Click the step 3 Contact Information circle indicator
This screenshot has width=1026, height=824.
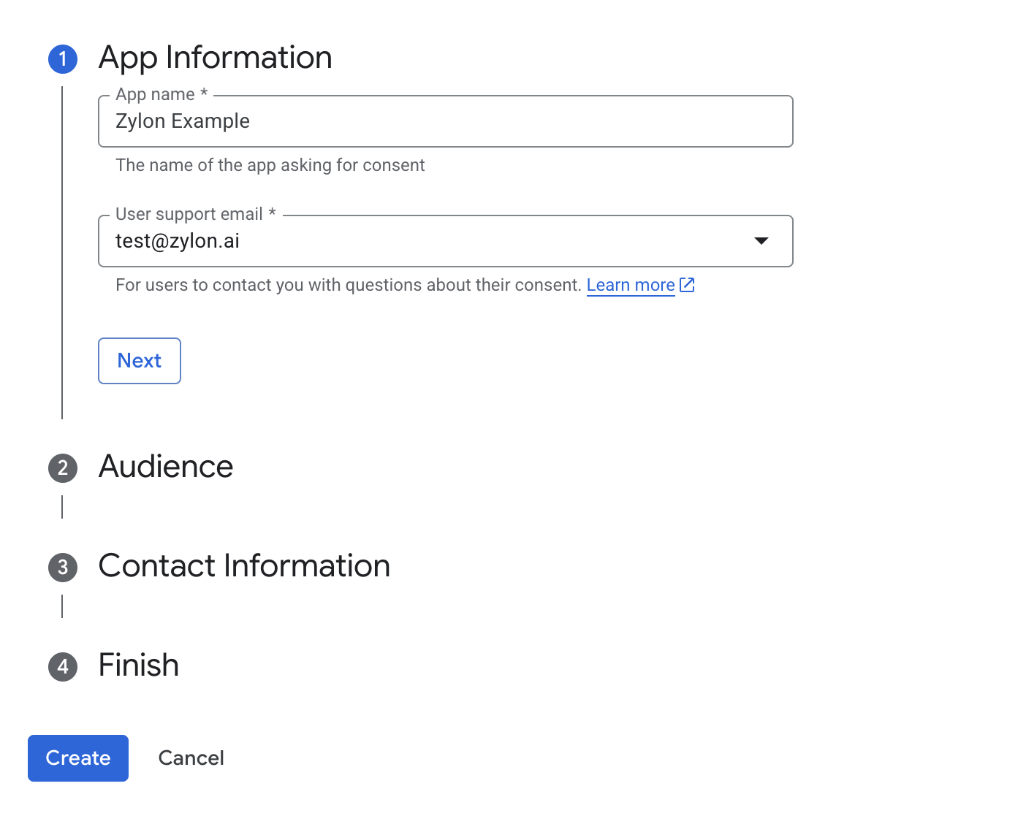point(63,568)
